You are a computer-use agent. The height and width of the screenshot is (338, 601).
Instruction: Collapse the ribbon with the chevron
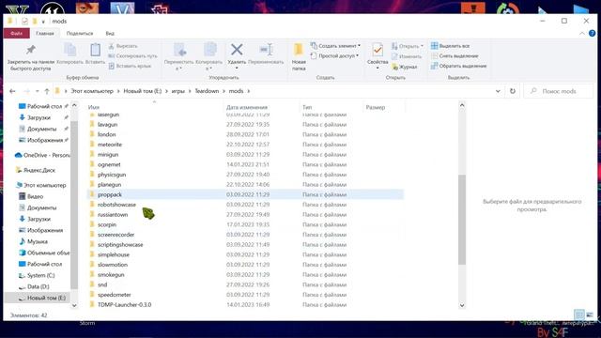[x=582, y=34]
